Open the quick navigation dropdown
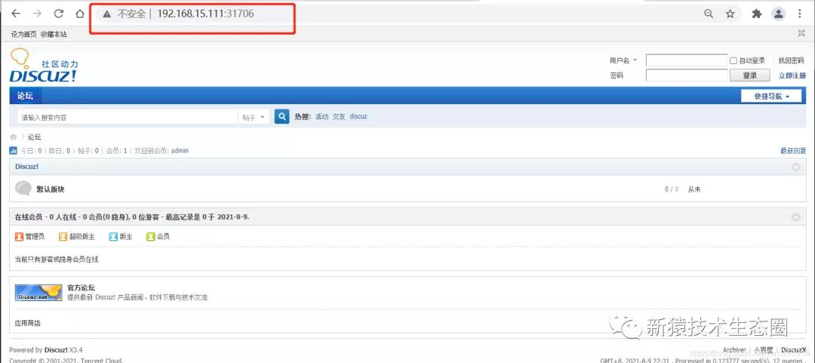The height and width of the screenshot is (363, 815). tap(771, 96)
